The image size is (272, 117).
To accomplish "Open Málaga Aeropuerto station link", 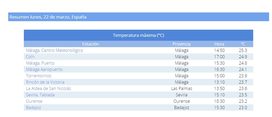I will pos(44,70).
